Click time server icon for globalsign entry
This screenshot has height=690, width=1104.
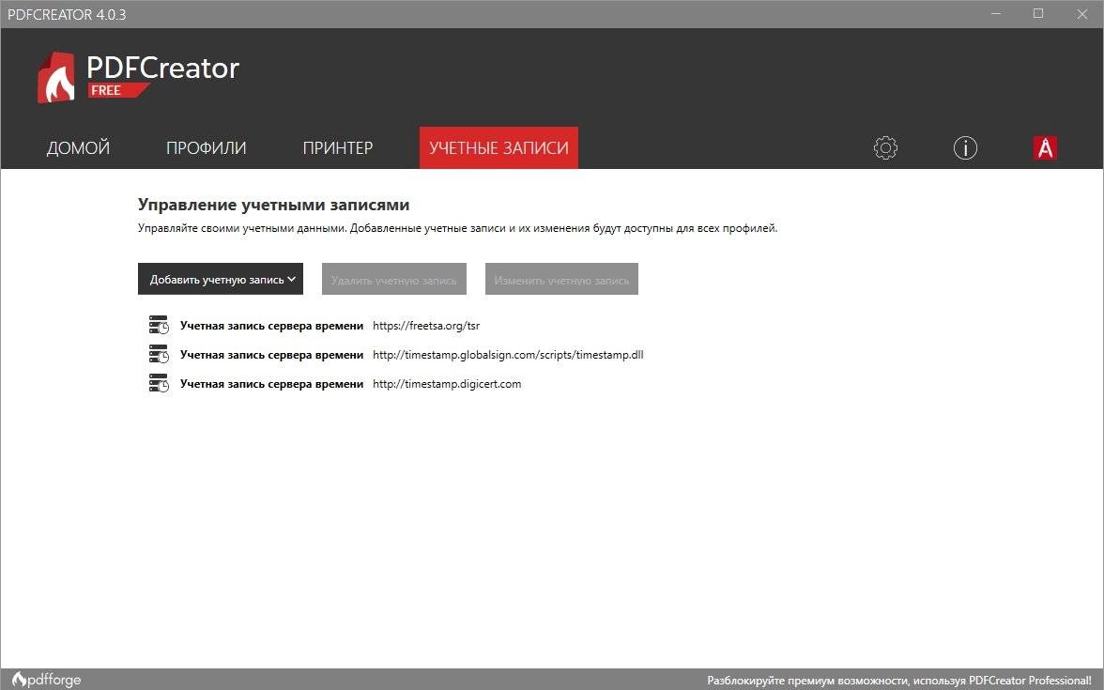[x=159, y=354]
